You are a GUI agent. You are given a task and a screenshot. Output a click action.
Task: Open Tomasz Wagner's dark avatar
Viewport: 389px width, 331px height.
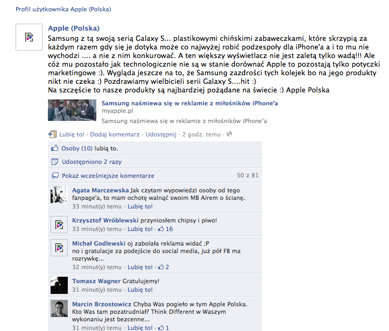click(x=59, y=285)
